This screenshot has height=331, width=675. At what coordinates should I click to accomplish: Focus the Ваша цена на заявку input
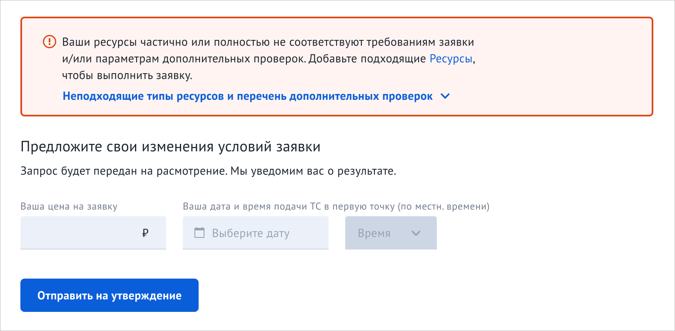click(93, 233)
